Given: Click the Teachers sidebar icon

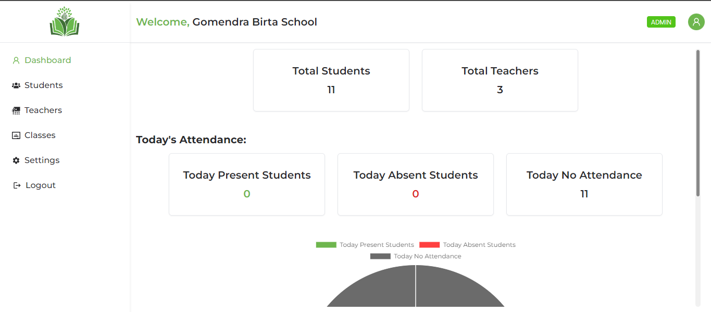Looking at the screenshot, I should click(x=16, y=110).
